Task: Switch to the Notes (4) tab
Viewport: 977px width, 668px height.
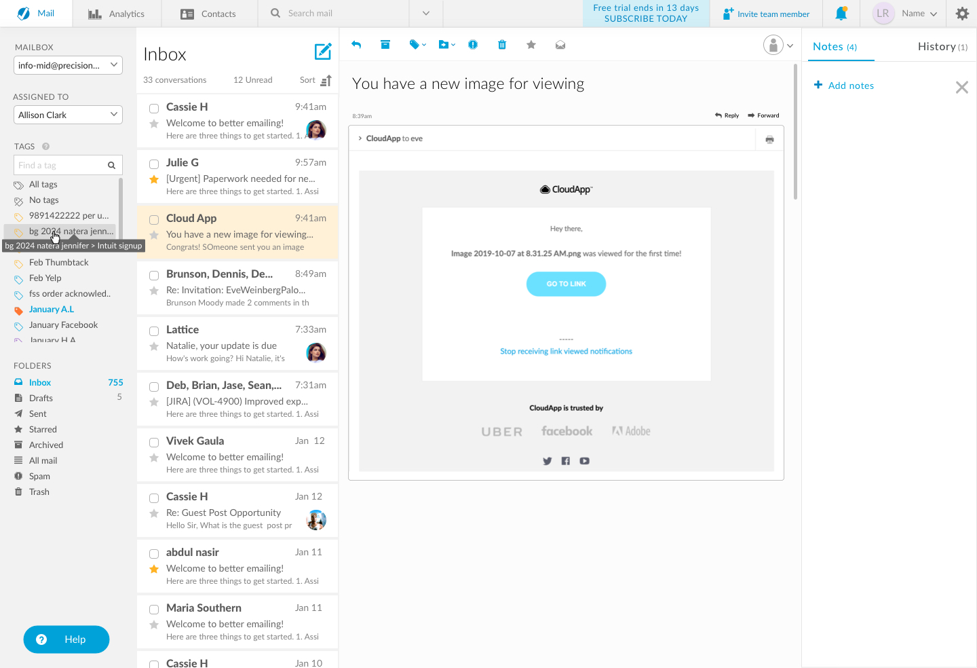Action: [x=835, y=46]
